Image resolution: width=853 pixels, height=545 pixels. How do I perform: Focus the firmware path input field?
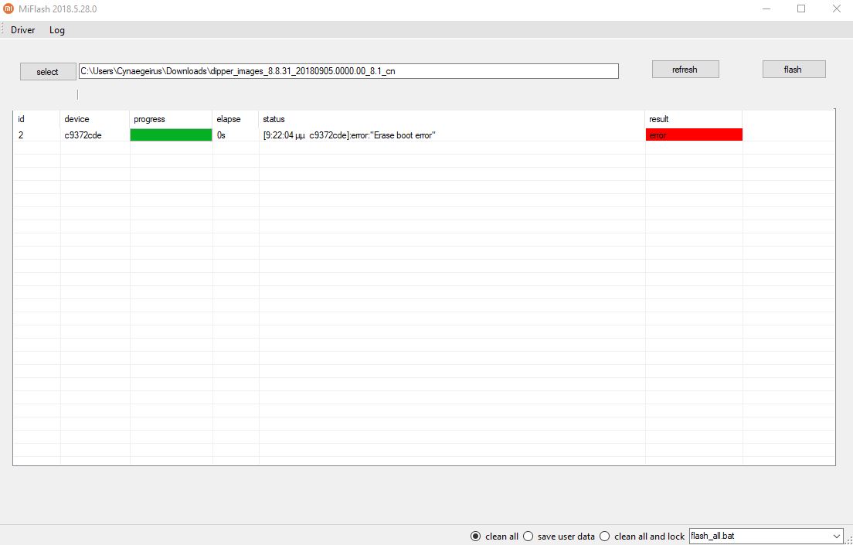coord(348,71)
